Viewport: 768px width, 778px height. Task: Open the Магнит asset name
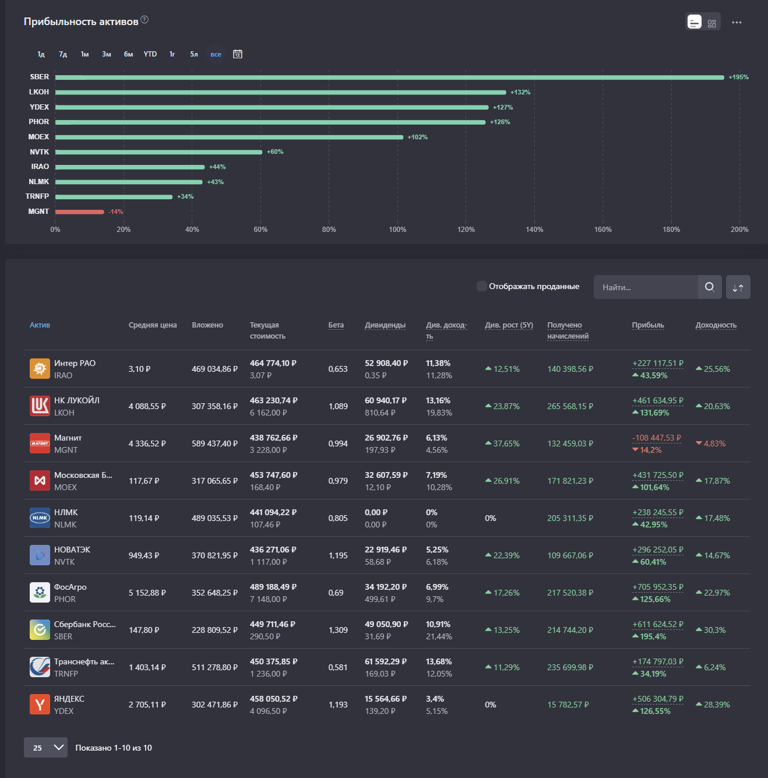point(68,438)
